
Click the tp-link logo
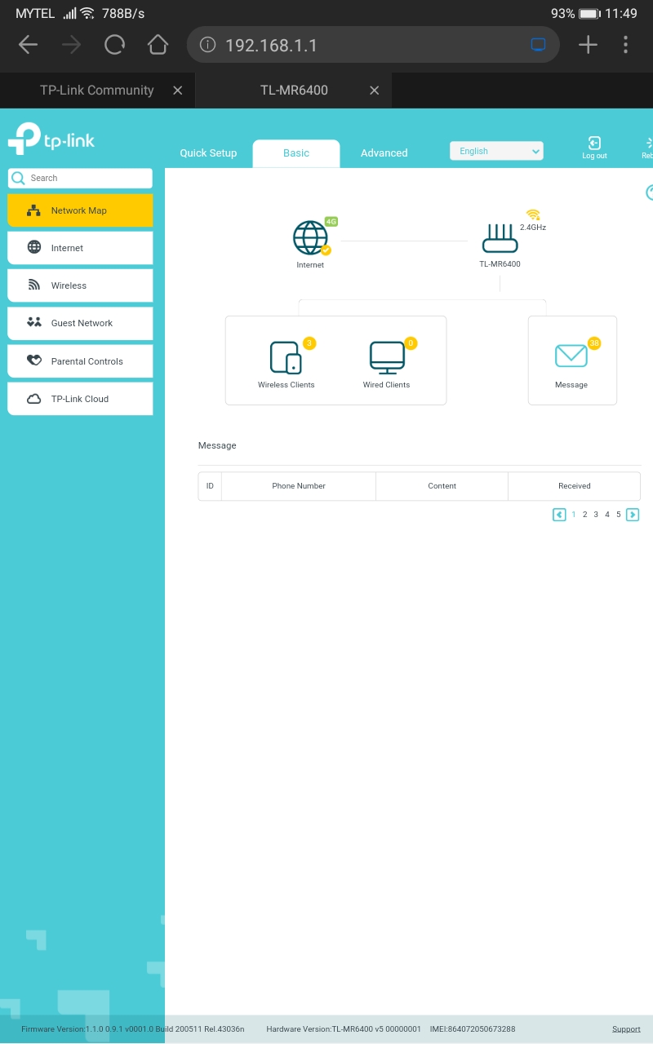tap(51, 138)
